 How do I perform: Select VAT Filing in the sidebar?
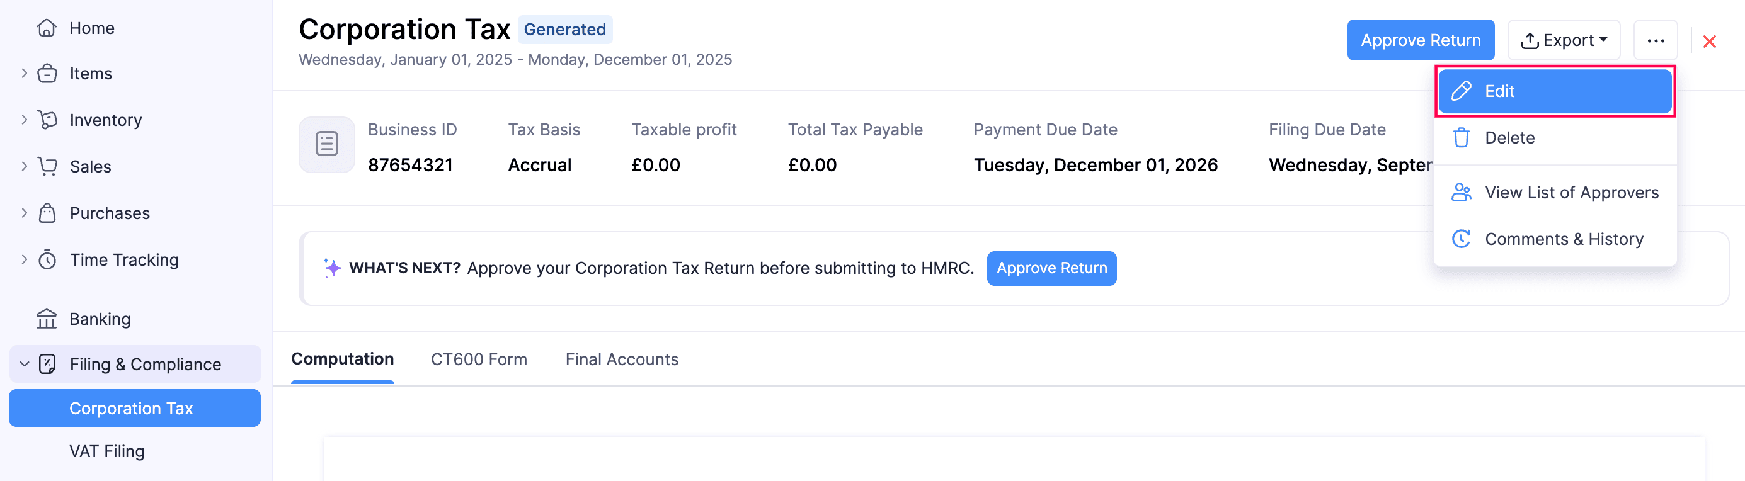(x=106, y=451)
